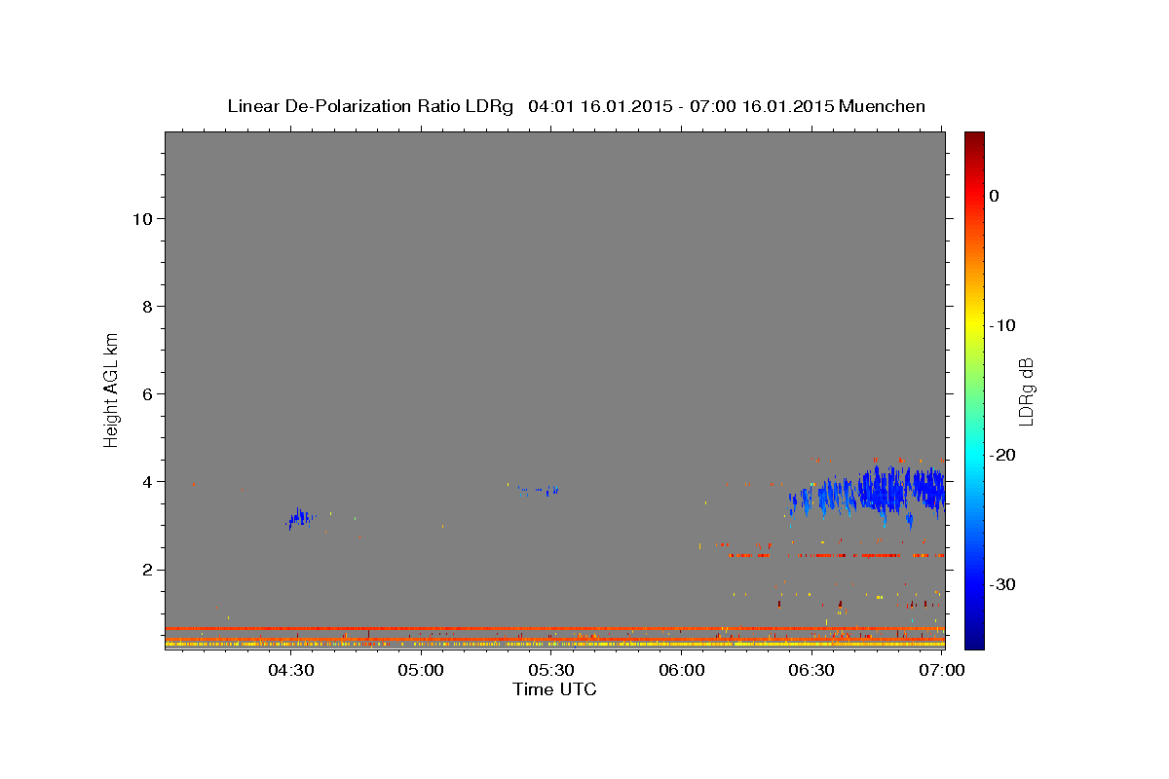The width and height of the screenshot is (1169, 779).
Task: Click the "Height AGL km" axis label
Action: click(111, 389)
